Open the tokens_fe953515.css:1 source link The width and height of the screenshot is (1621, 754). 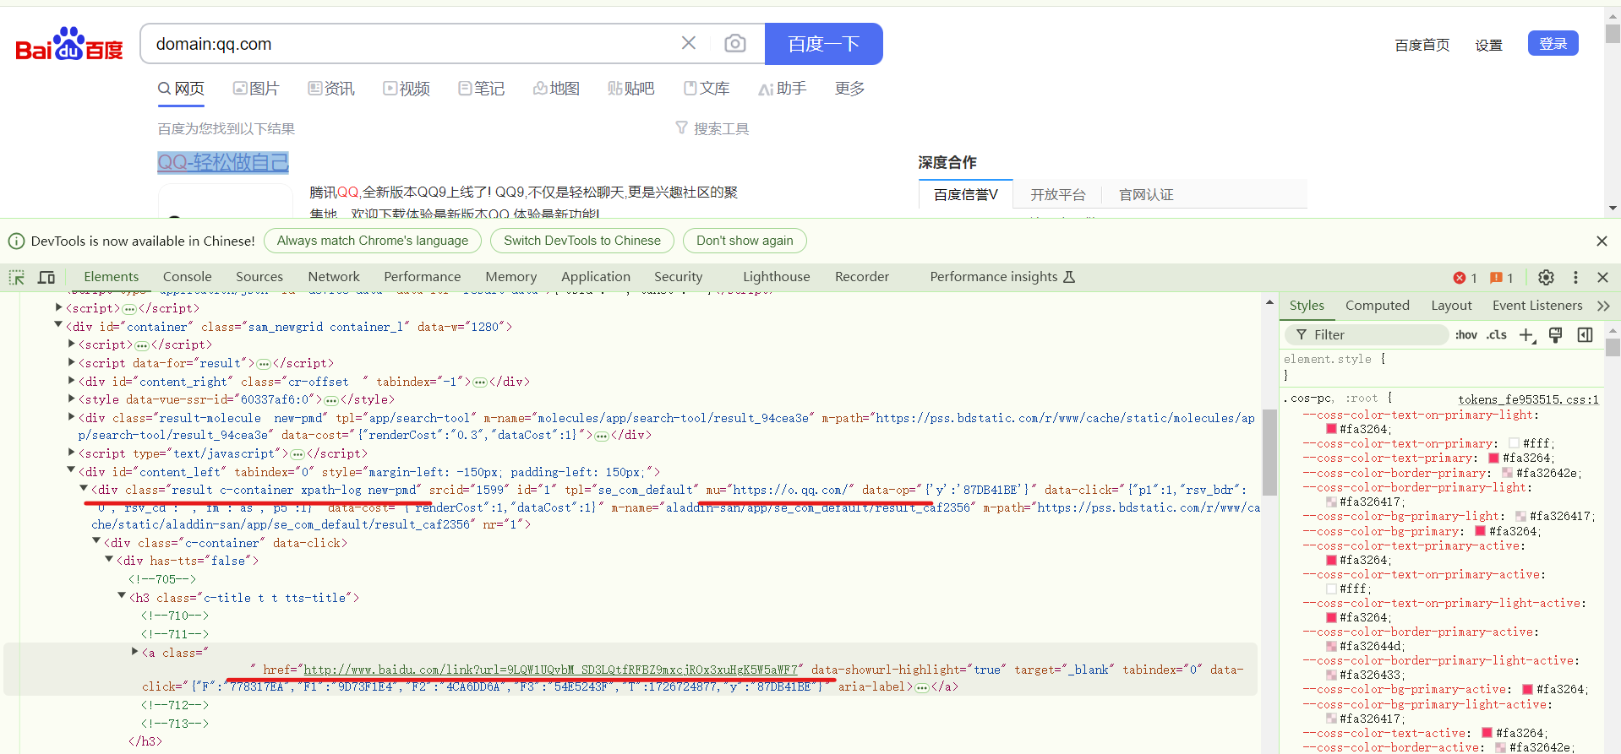pyautogui.click(x=1528, y=399)
